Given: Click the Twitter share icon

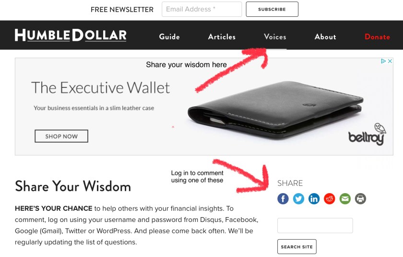Looking at the screenshot, I should coord(298,198).
